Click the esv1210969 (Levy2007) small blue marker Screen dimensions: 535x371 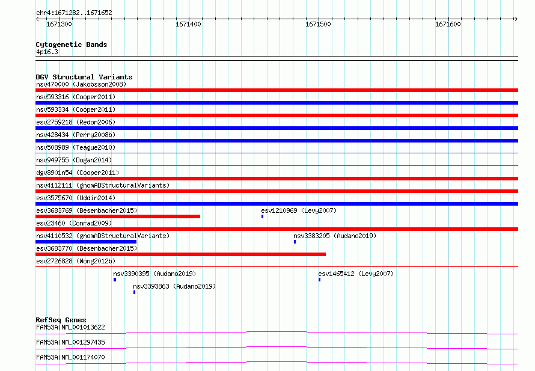click(x=262, y=216)
